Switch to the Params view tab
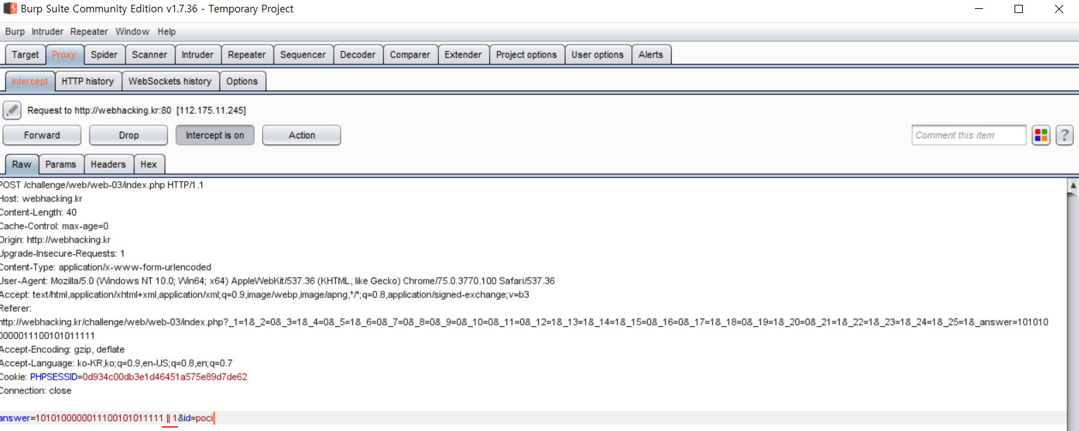The image size is (1079, 431). pyautogui.click(x=61, y=164)
